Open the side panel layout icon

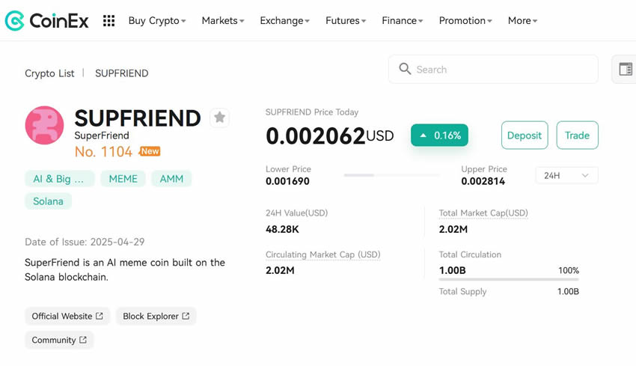pos(626,70)
